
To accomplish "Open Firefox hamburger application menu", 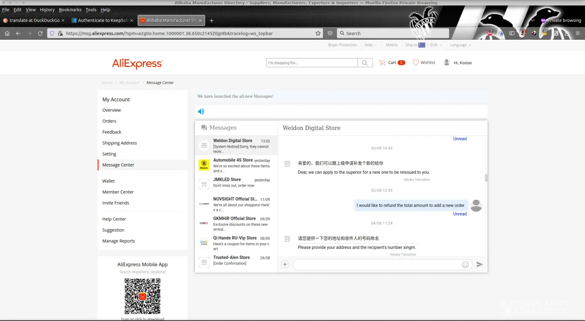I will click(x=578, y=33).
